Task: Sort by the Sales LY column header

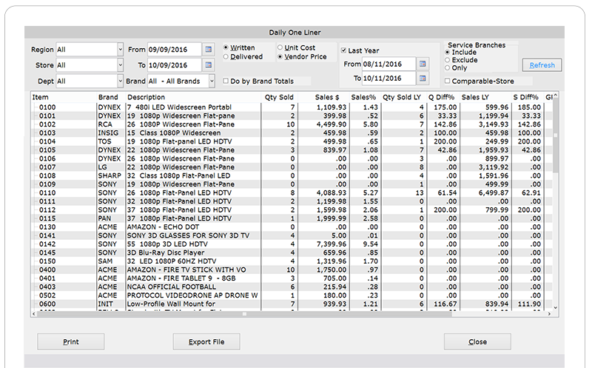Action: tap(475, 97)
